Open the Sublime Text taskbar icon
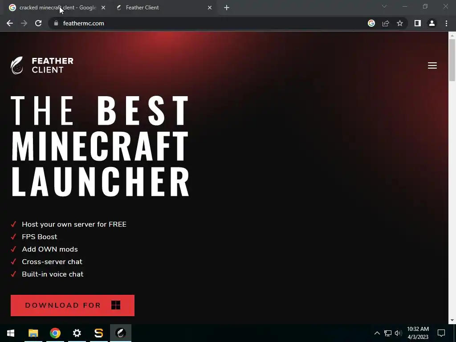This screenshot has height=342, width=456. [x=98, y=333]
